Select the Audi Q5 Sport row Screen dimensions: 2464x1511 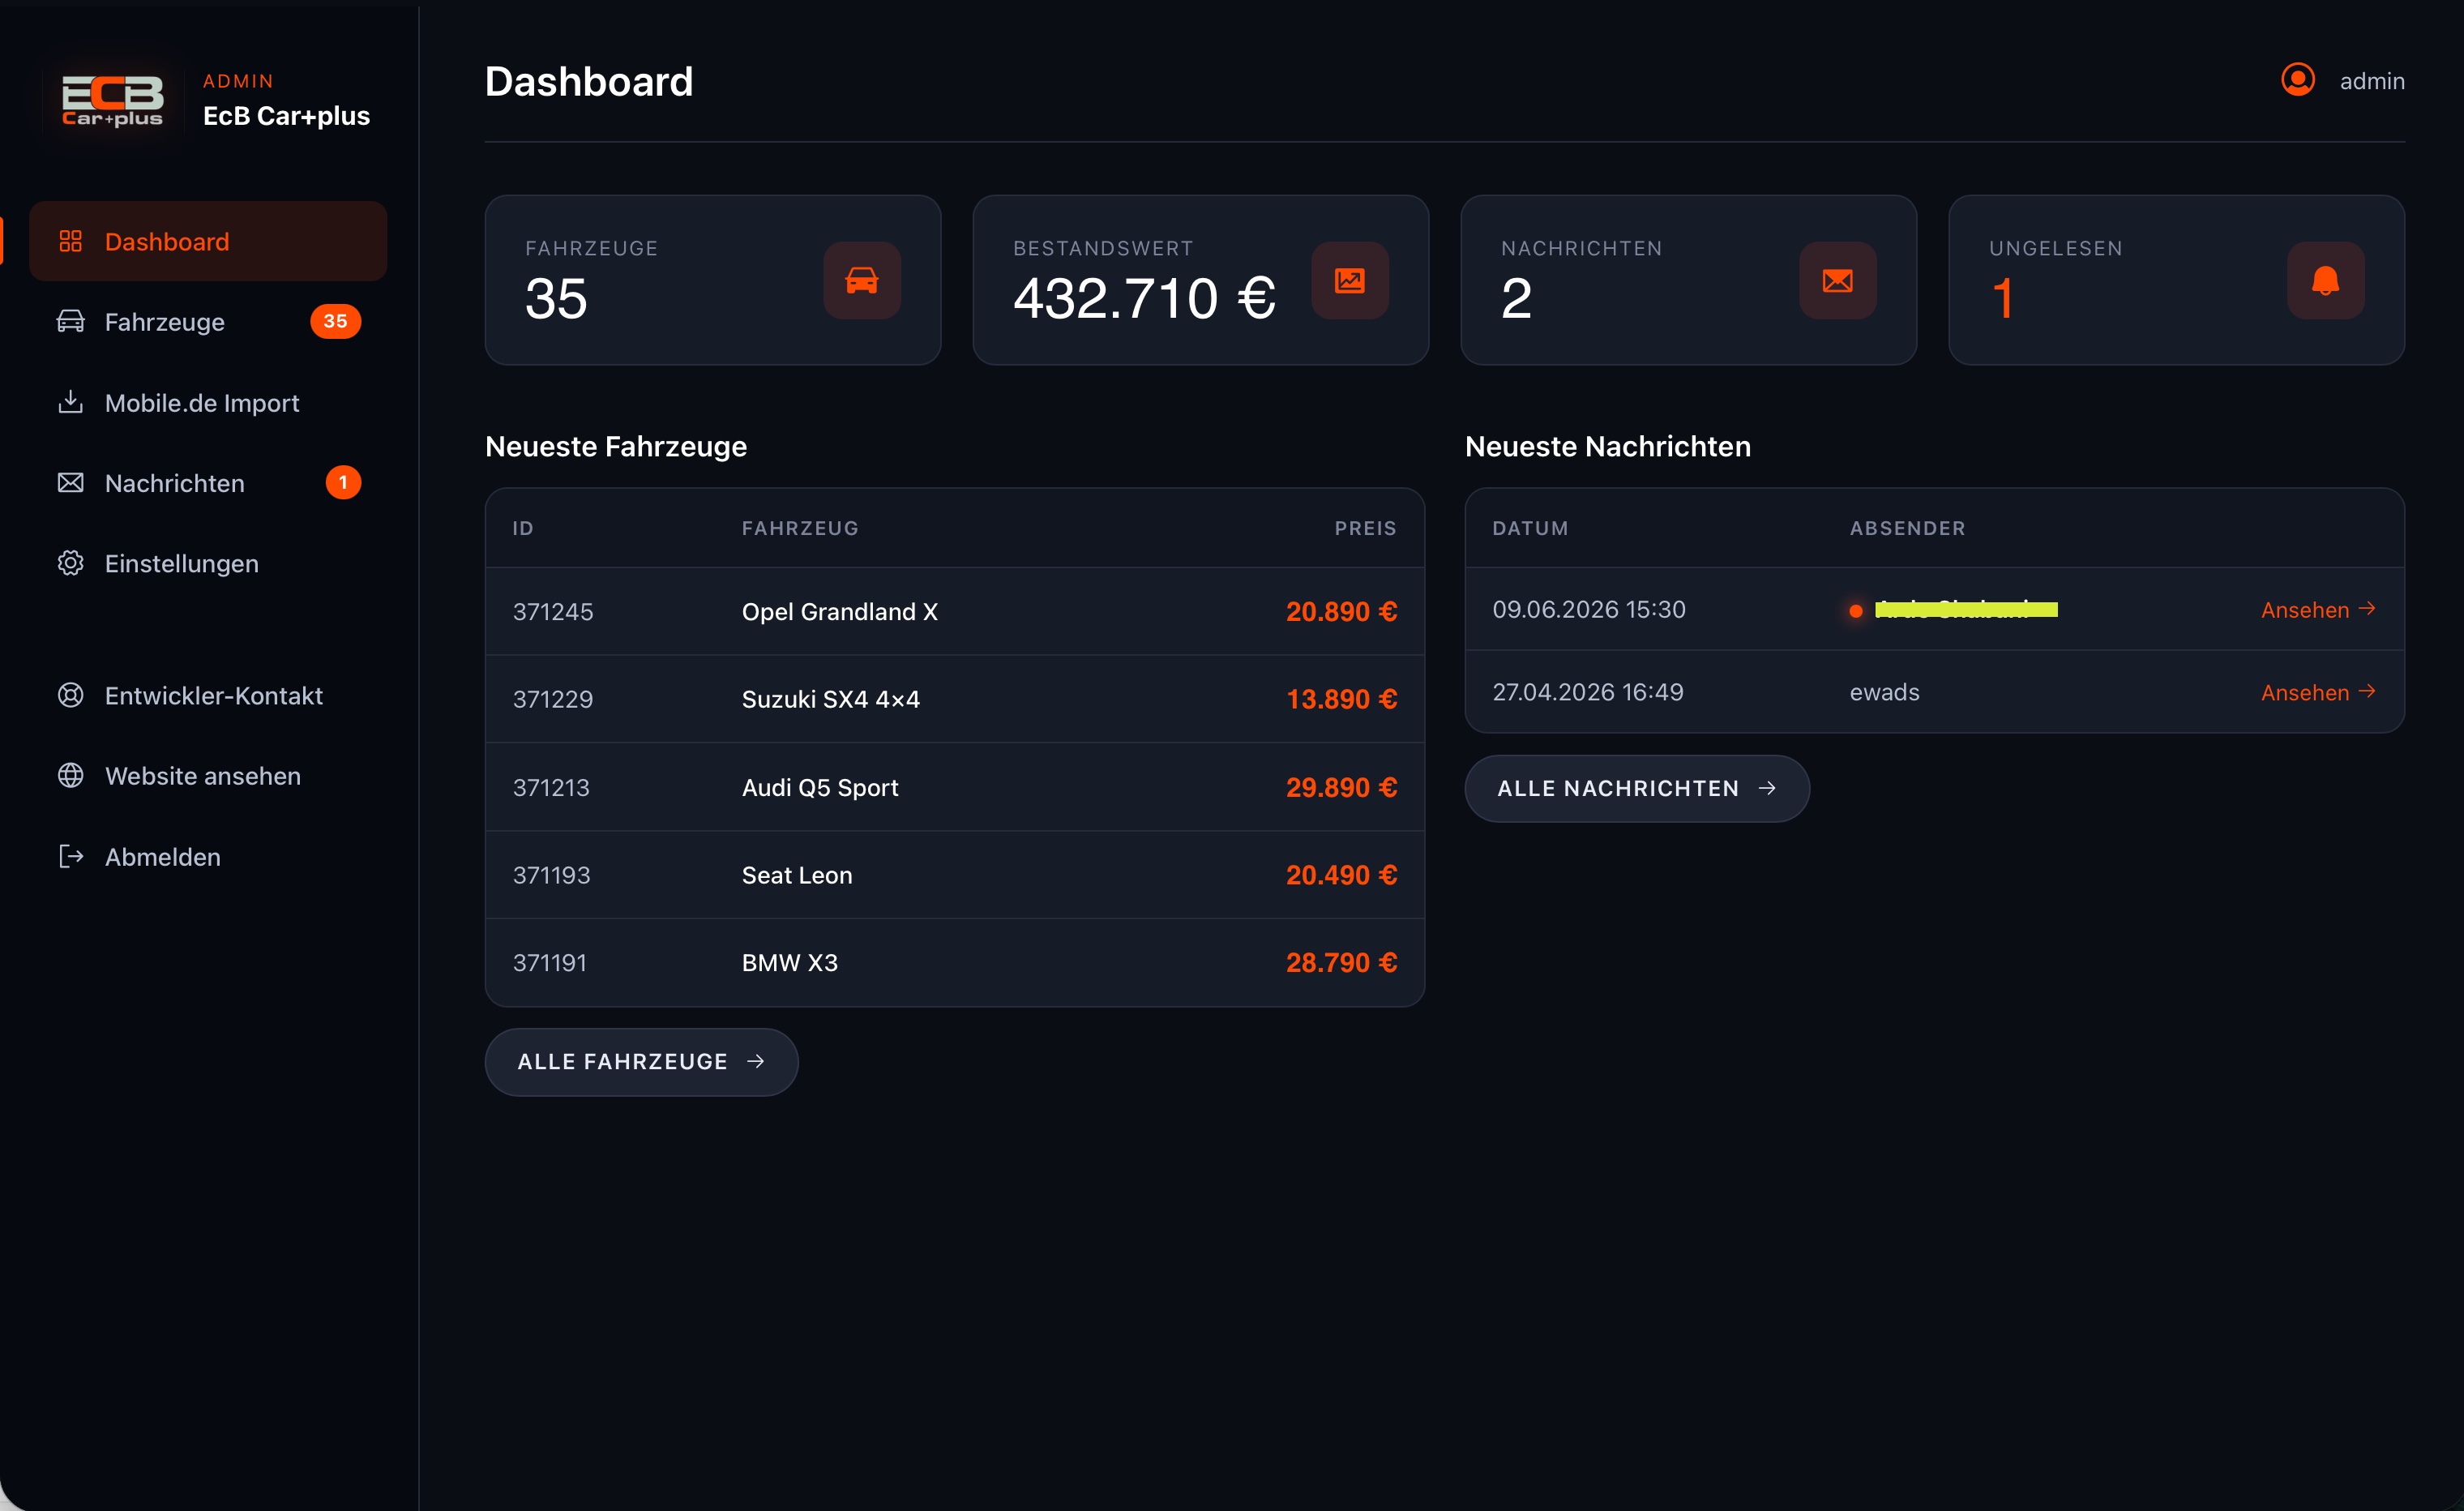954,787
